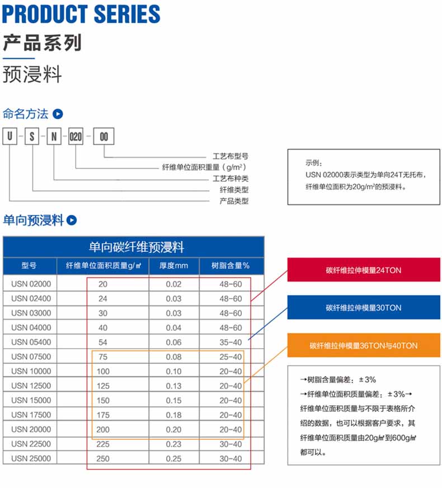The image size is (442, 488).
Task: Click the PRODUCT SERIES heading
Action: click(x=81, y=14)
